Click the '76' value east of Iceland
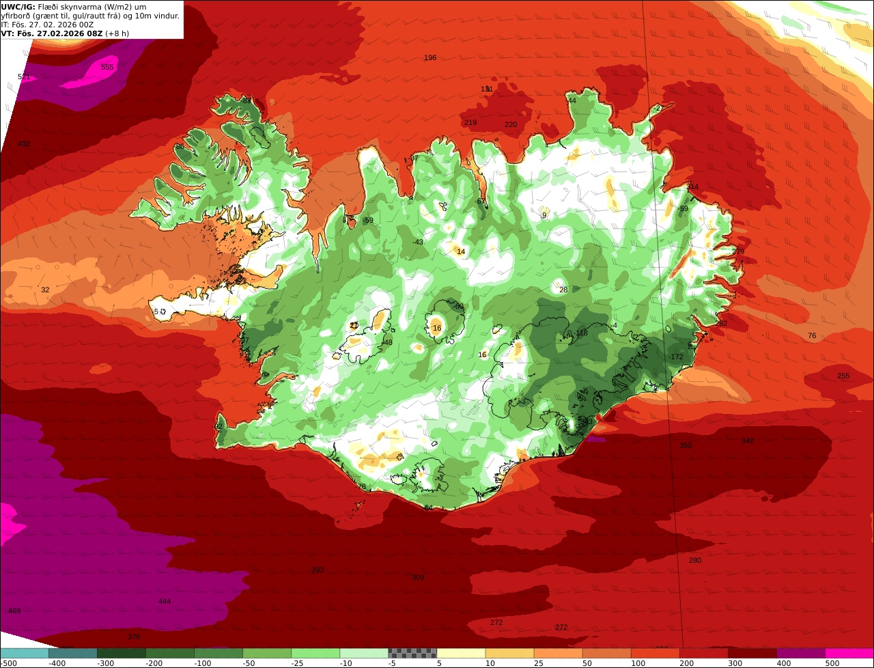This screenshot has height=668, width=874. 812,335
